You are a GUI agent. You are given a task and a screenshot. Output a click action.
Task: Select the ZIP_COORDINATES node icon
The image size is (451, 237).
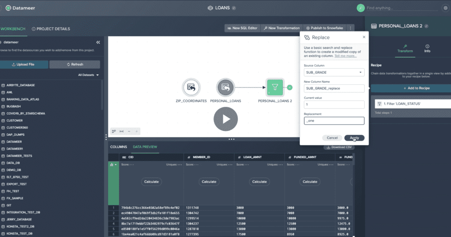[191, 87]
